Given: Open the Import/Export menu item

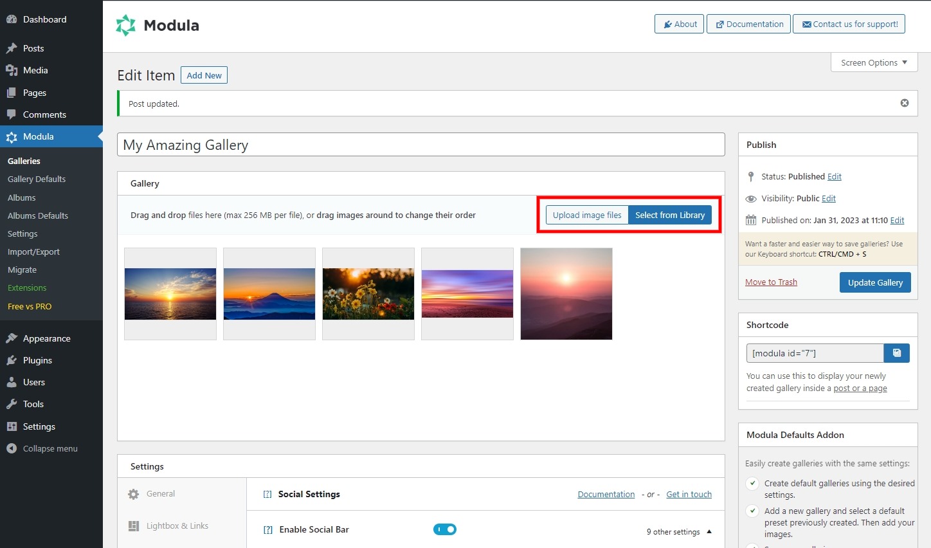Looking at the screenshot, I should 33,251.
